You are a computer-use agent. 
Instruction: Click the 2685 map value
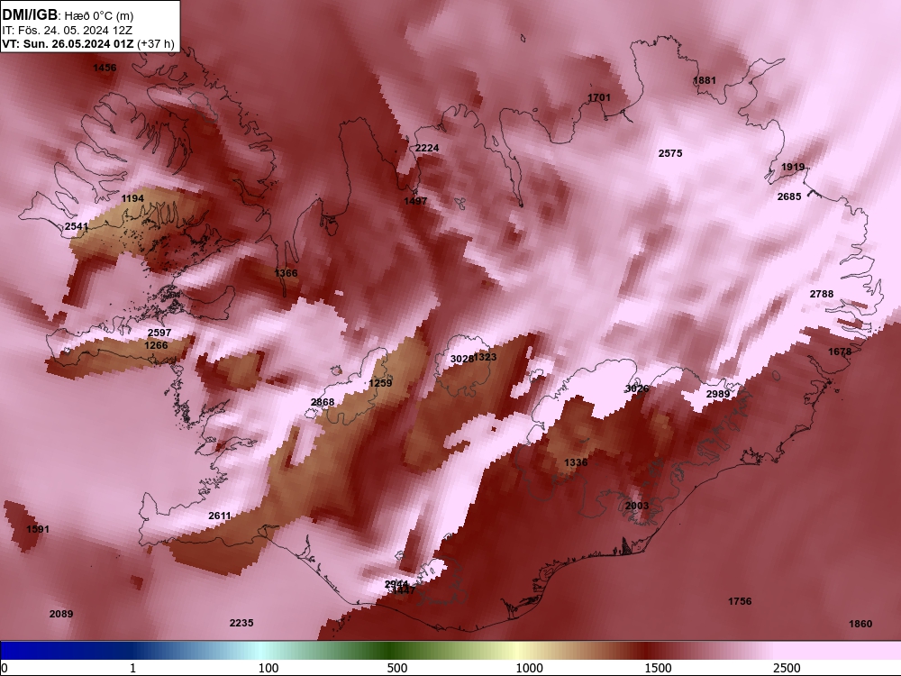[x=789, y=196]
